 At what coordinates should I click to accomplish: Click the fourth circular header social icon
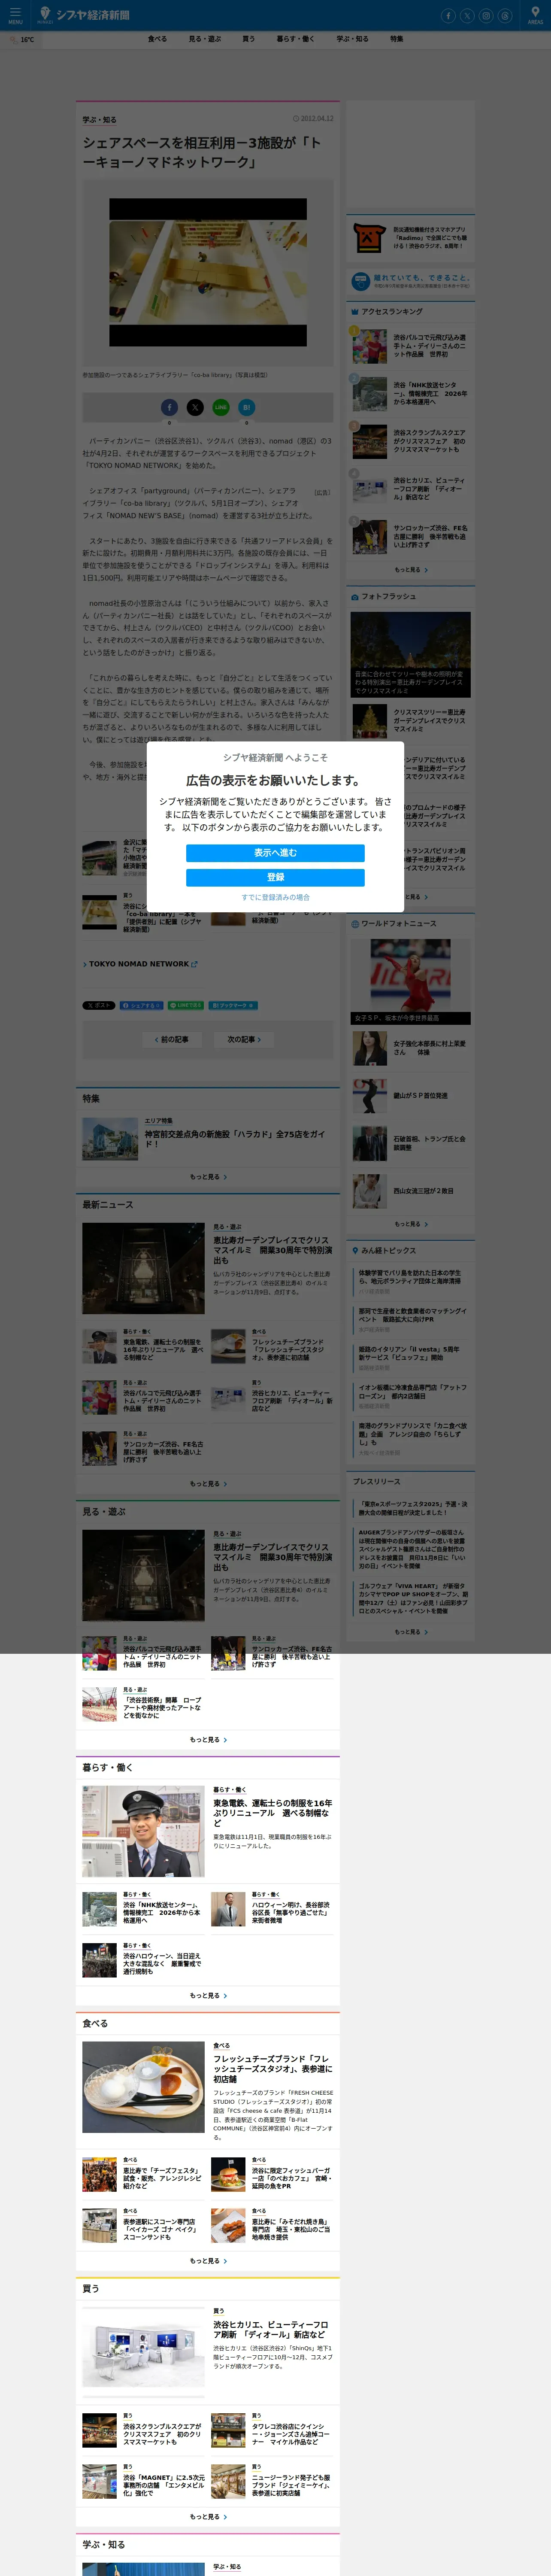[505, 15]
